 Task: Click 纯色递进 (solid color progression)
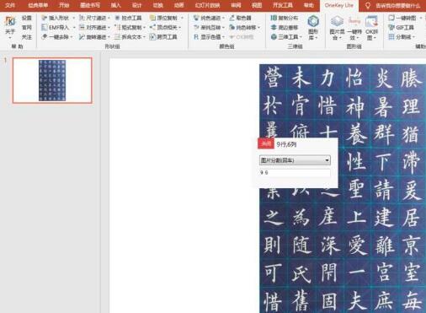(207, 18)
